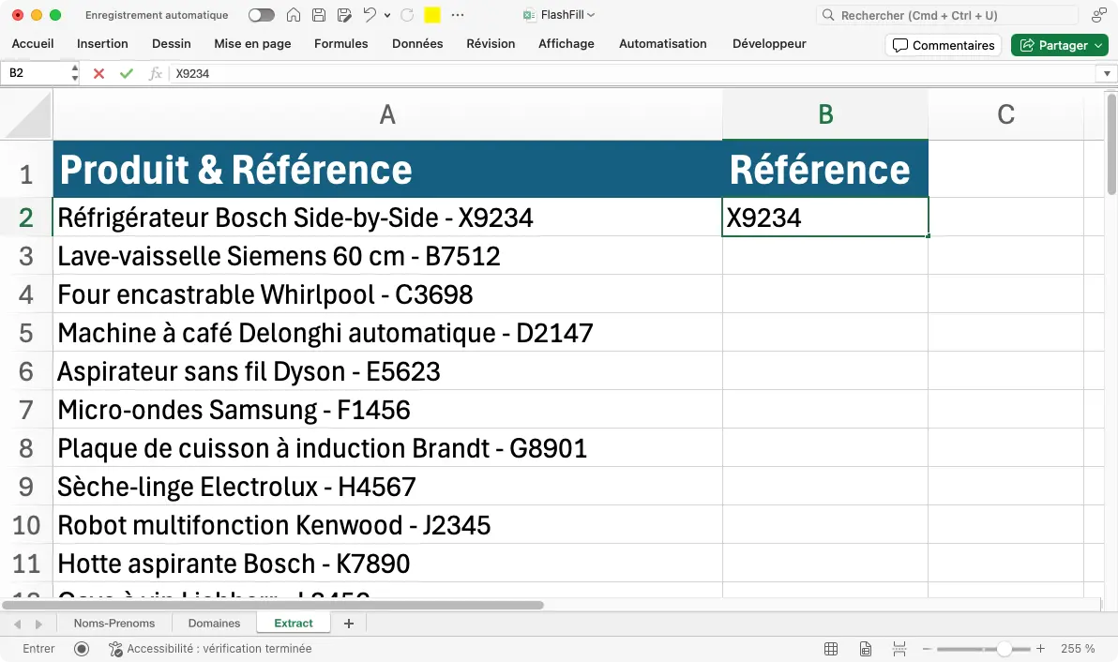Adjust the zoom slider handle
This screenshot has height=662, width=1118.
tap(1004, 649)
